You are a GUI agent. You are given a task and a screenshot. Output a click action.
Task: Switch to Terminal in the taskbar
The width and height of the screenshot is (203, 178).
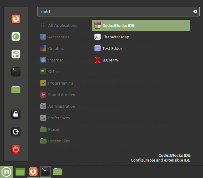(45, 172)
